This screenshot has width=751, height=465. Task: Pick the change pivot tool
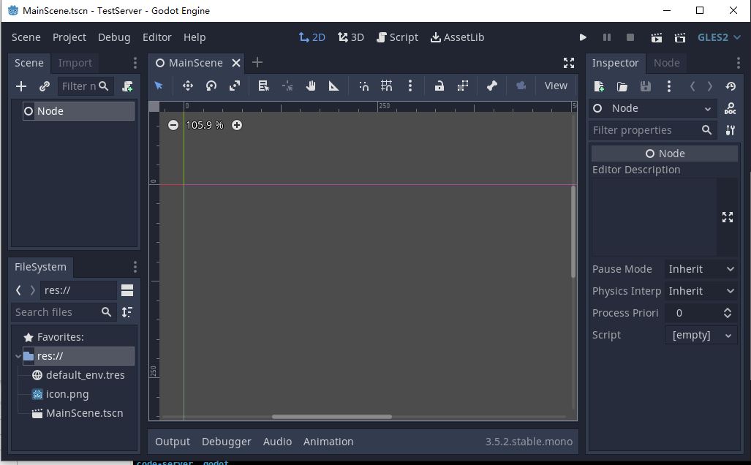point(287,86)
